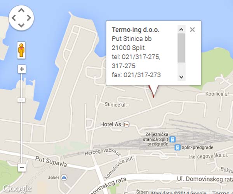Pan the map up with the arrow
Image resolution: width=233 pixels, height=194 pixels.
tap(21, 10)
